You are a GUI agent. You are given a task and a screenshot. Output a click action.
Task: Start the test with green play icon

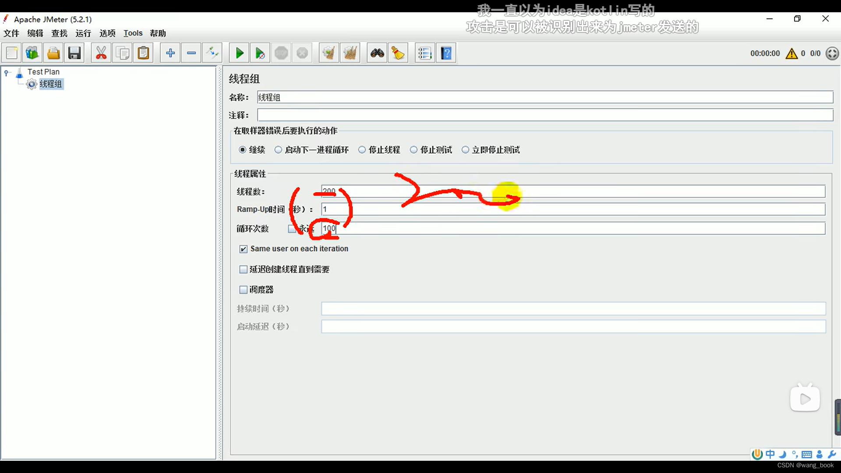(x=239, y=53)
